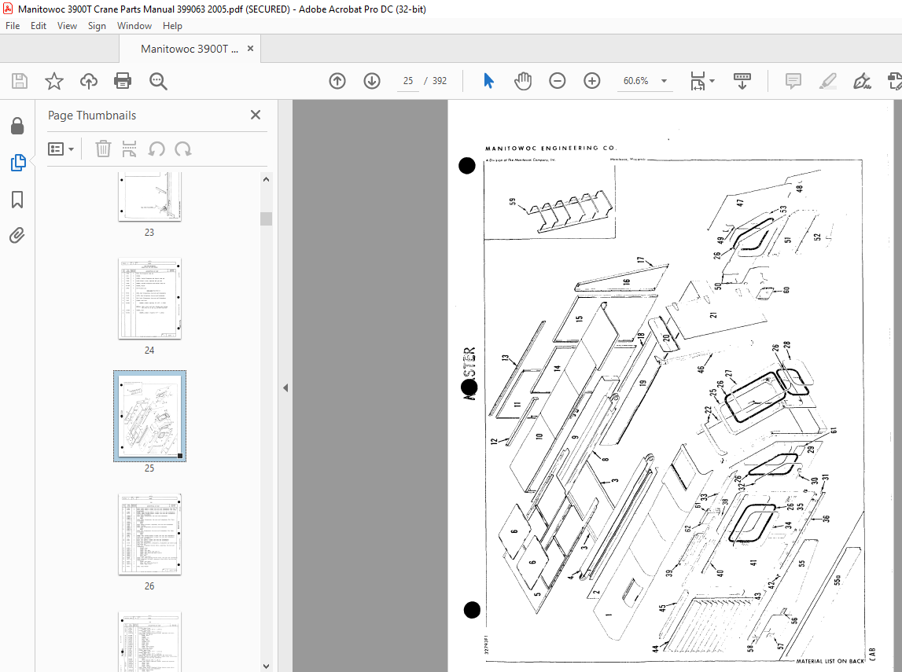Select page 26 thumbnail
This screenshot has height=672, width=902.
pyautogui.click(x=149, y=534)
